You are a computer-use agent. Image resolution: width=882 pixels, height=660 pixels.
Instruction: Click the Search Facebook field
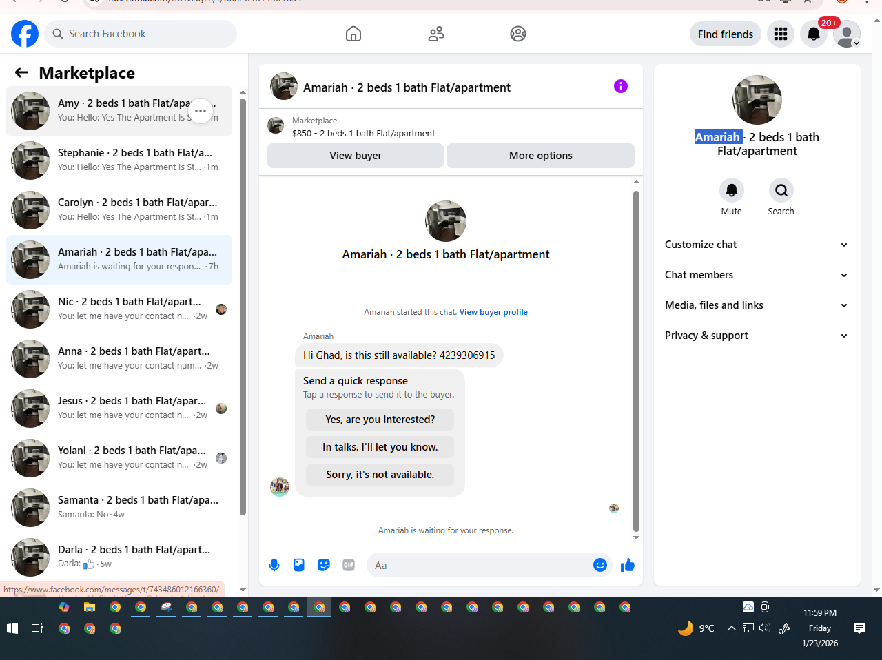tap(141, 34)
